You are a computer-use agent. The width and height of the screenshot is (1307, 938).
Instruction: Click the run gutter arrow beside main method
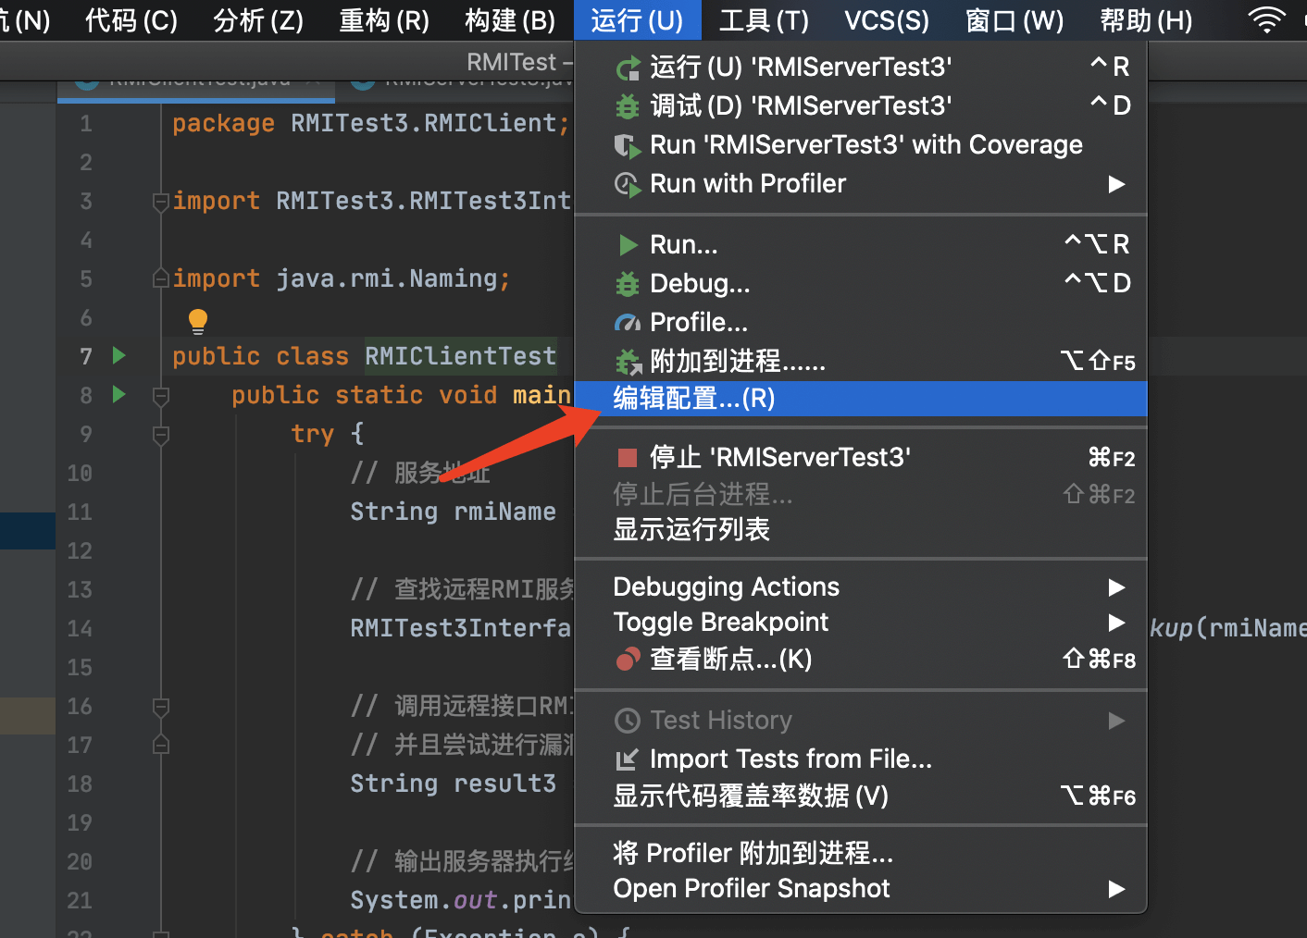118,394
